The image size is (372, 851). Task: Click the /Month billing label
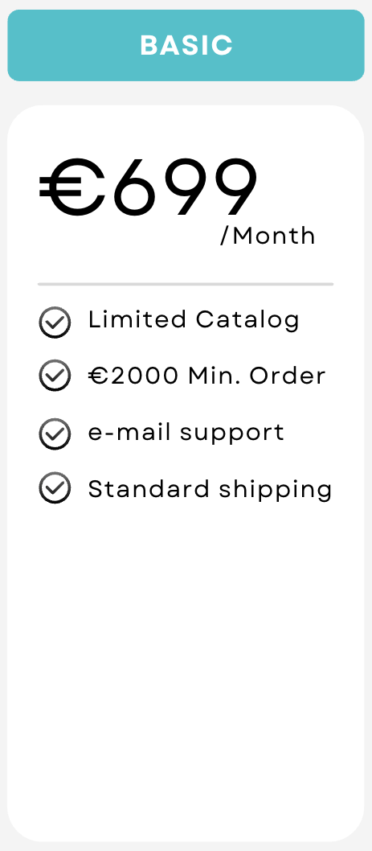pos(268,236)
